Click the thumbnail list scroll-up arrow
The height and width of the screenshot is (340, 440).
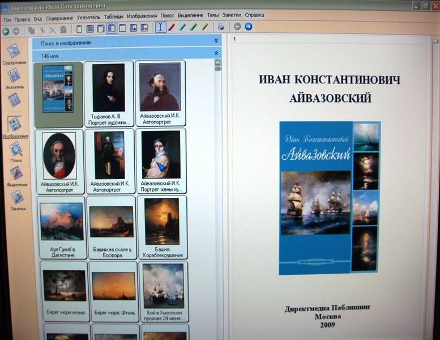click(217, 62)
